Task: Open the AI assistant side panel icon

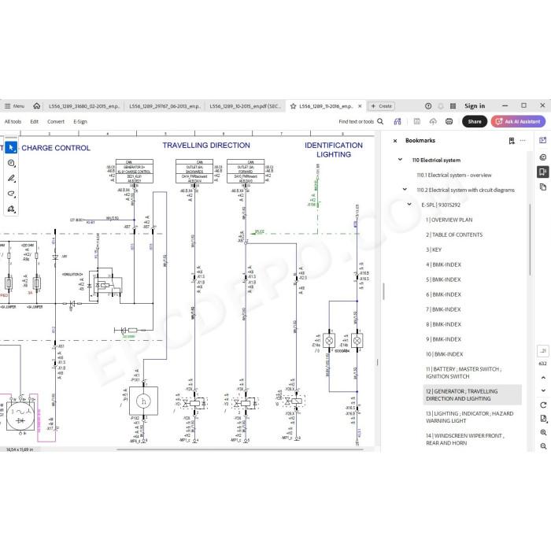Action: [x=543, y=140]
